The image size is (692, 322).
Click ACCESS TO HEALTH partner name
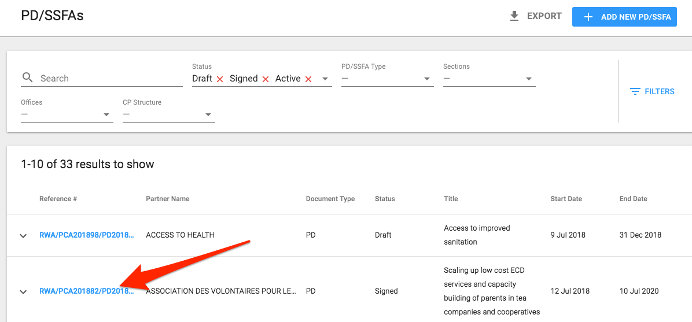181,235
